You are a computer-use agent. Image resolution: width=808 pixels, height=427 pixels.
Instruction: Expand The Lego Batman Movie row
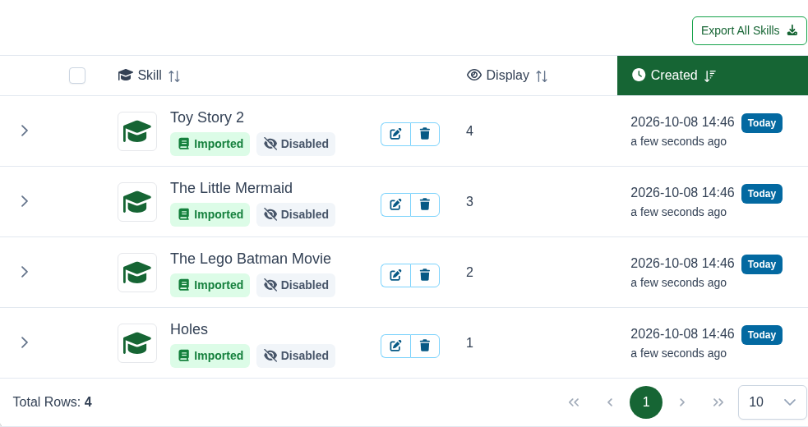24,272
